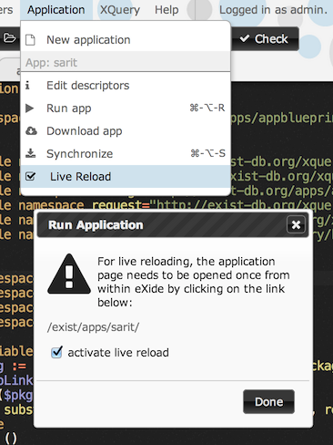Toggle Live Reload menu option
This screenshot has width=333, height=445.
[x=126, y=177]
